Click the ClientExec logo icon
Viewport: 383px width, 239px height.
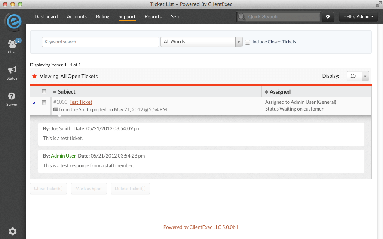pyautogui.click(x=13, y=21)
